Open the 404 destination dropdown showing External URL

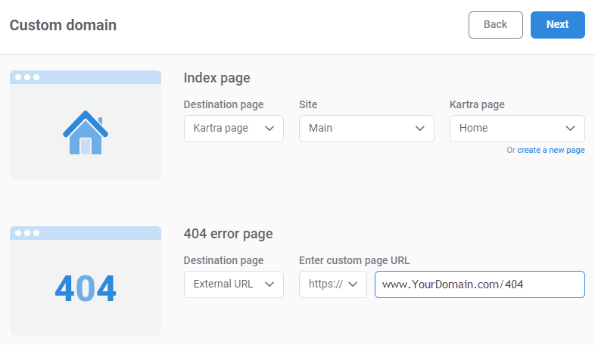tap(233, 284)
